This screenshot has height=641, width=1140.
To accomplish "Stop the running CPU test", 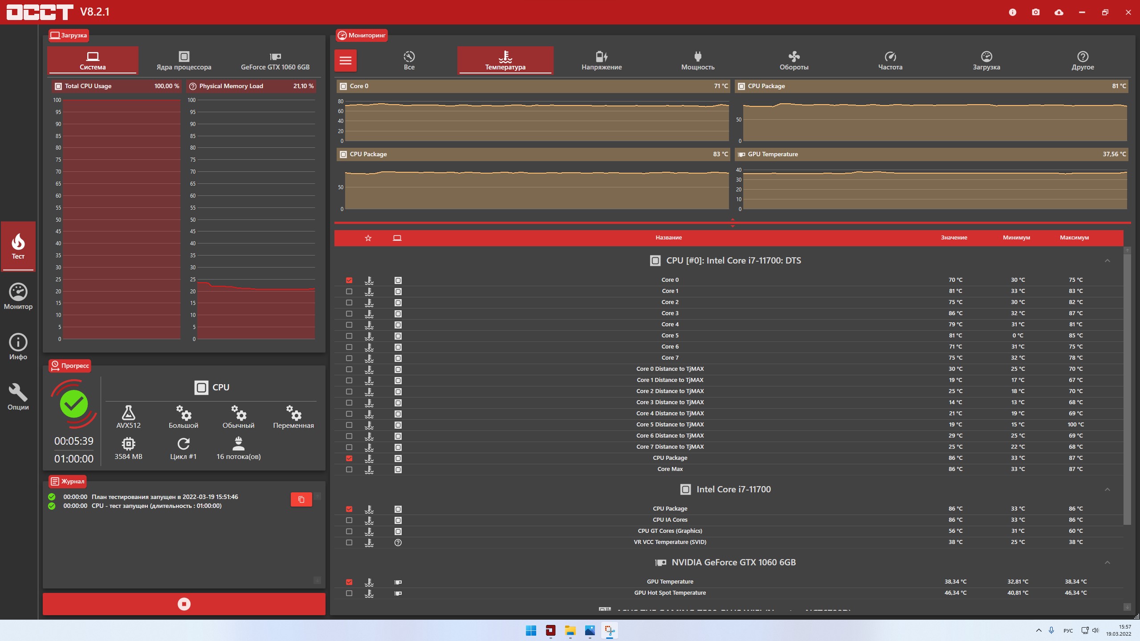I will click(x=184, y=604).
